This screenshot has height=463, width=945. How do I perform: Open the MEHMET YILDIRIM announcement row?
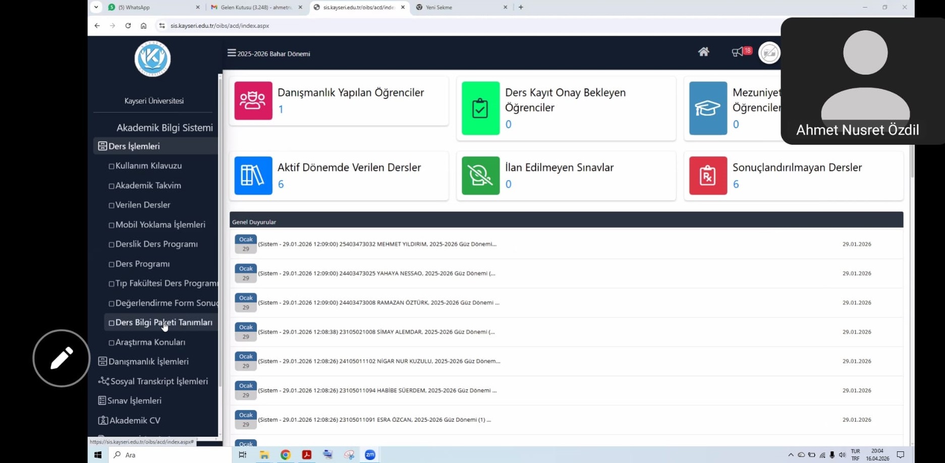[x=377, y=244]
